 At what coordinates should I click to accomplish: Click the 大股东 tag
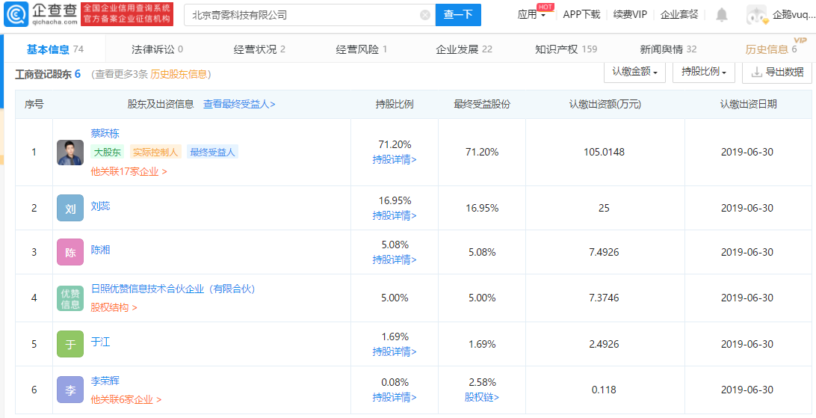click(107, 152)
